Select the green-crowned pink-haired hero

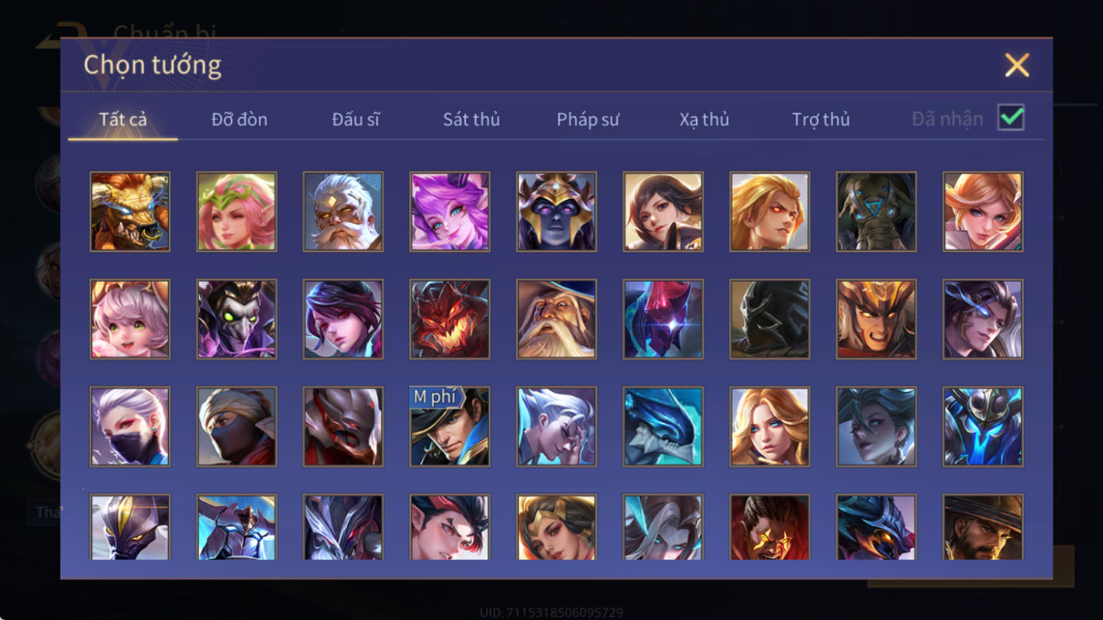(237, 212)
